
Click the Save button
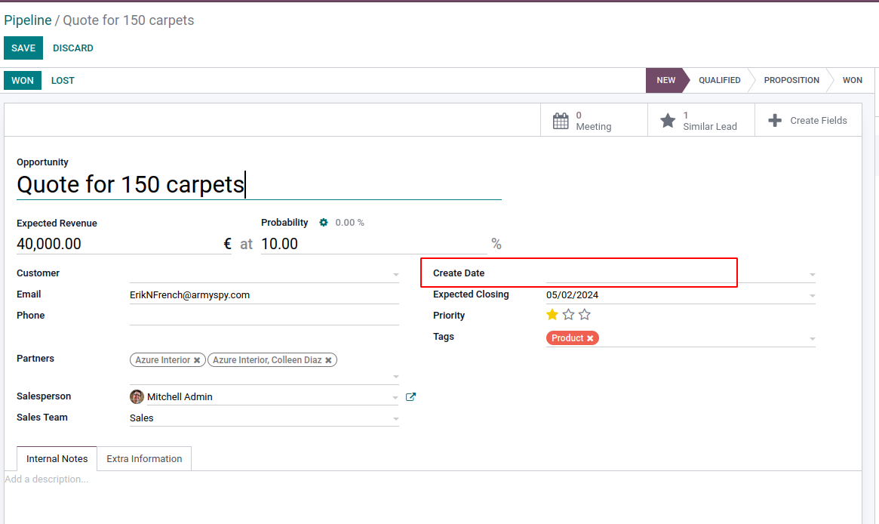23,48
